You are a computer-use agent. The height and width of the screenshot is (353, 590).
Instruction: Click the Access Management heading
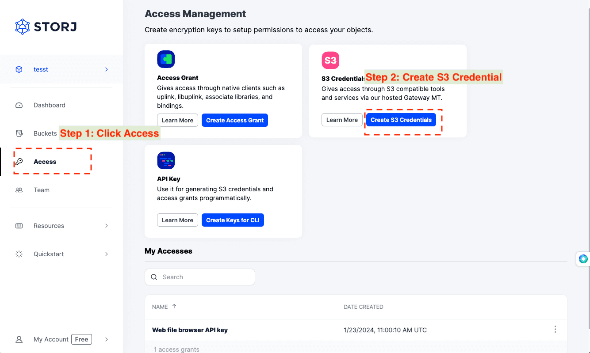(195, 14)
